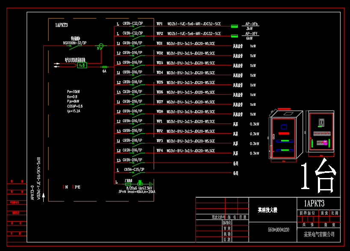Select the WD4 circuit label
Screen dimensions: 350x251
[160, 73]
